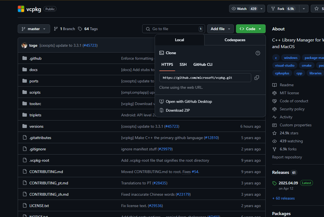Click the windows topic tag
The width and height of the screenshot is (324, 217).
291,58
